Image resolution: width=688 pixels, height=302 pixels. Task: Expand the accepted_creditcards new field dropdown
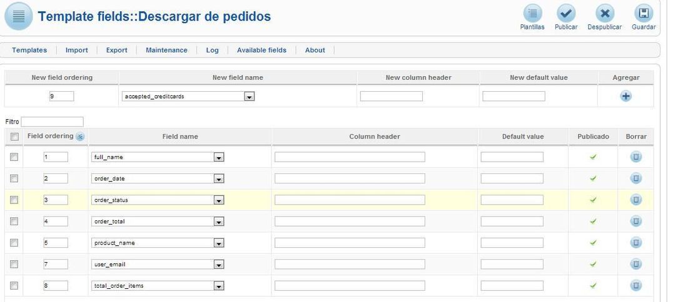coord(249,97)
